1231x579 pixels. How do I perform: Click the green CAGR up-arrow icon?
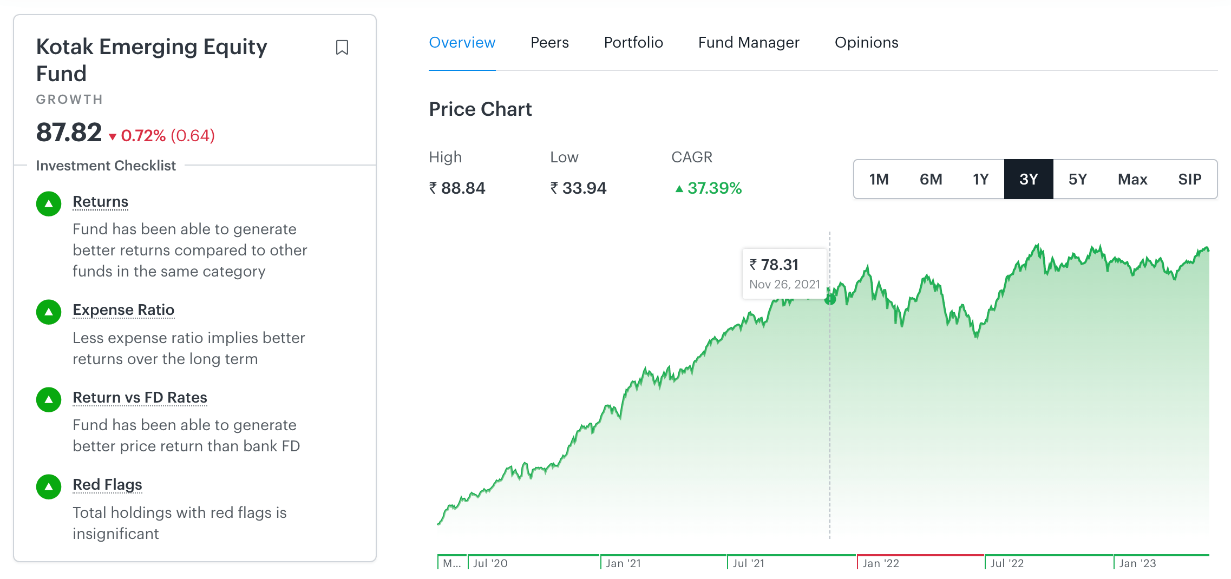click(679, 189)
